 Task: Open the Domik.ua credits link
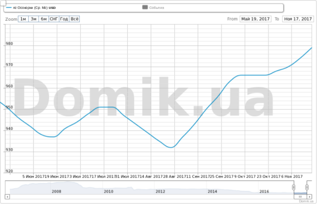point(306,201)
